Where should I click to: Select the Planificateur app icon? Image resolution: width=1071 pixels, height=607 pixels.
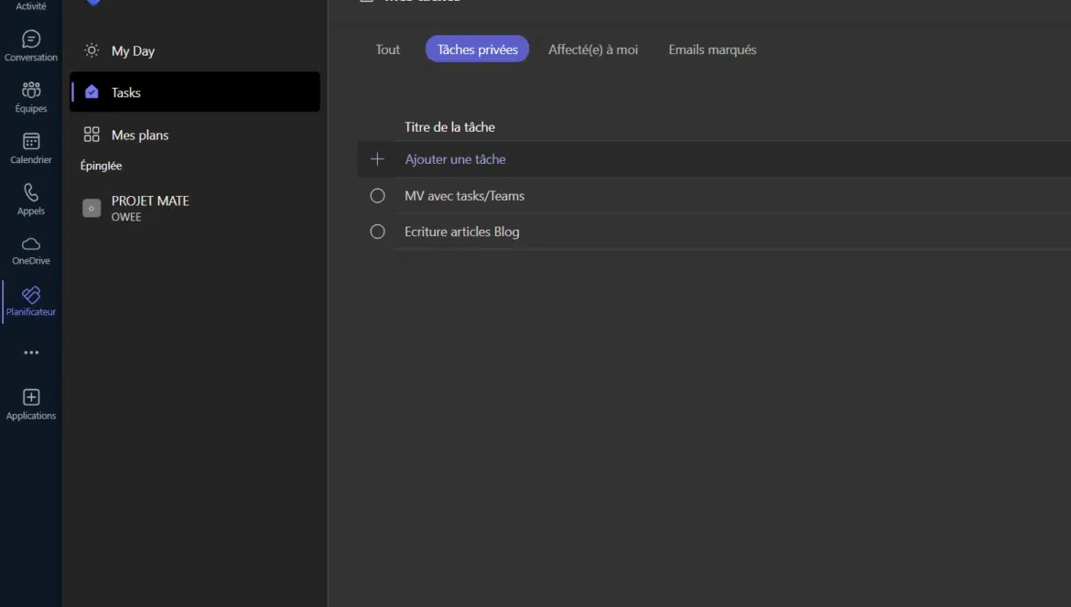pyautogui.click(x=31, y=295)
